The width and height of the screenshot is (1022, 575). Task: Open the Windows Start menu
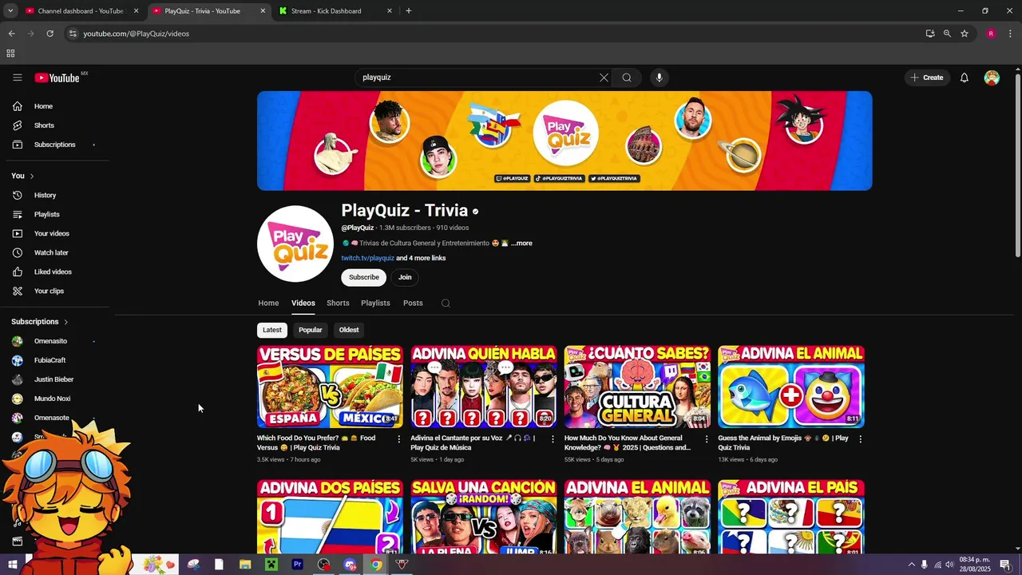[12, 564]
